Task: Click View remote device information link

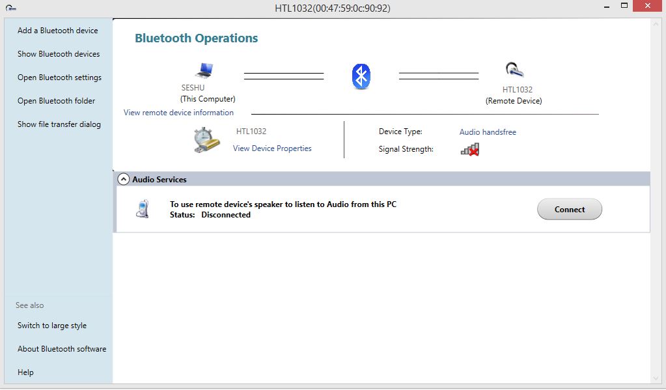Action: click(x=178, y=113)
